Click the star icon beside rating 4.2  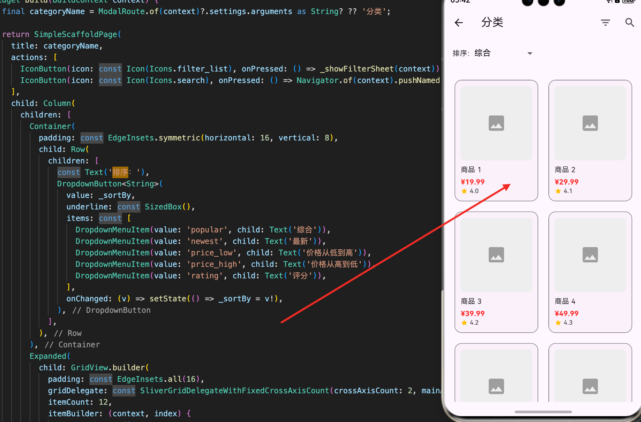point(464,322)
